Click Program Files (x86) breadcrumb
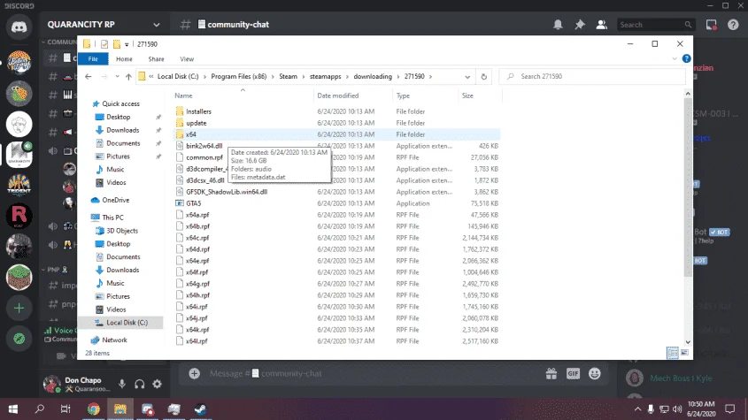 (x=238, y=76)
